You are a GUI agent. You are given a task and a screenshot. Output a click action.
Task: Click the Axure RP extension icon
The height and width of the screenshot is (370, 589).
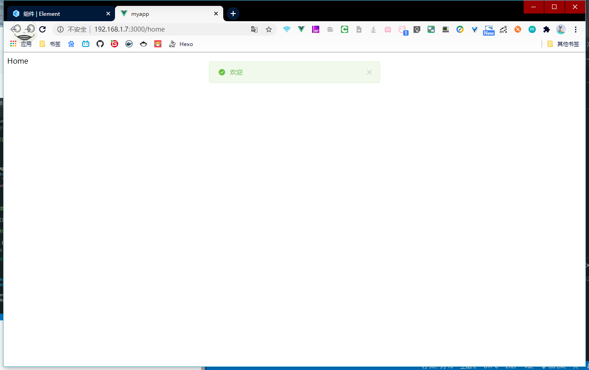tap(316, 29)
